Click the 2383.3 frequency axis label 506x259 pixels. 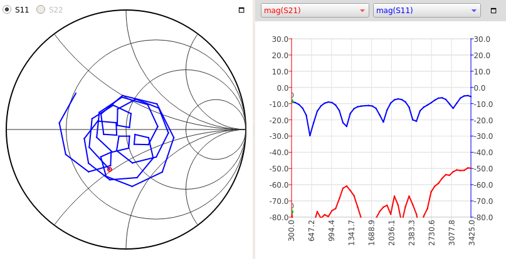point(411,233)
